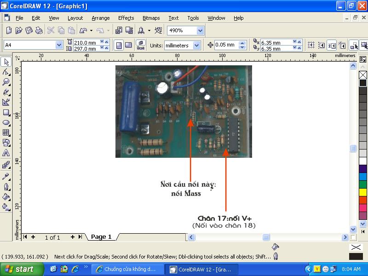
Task: Launch Internet Explorer quick launch icon
Action: point(75,269)
